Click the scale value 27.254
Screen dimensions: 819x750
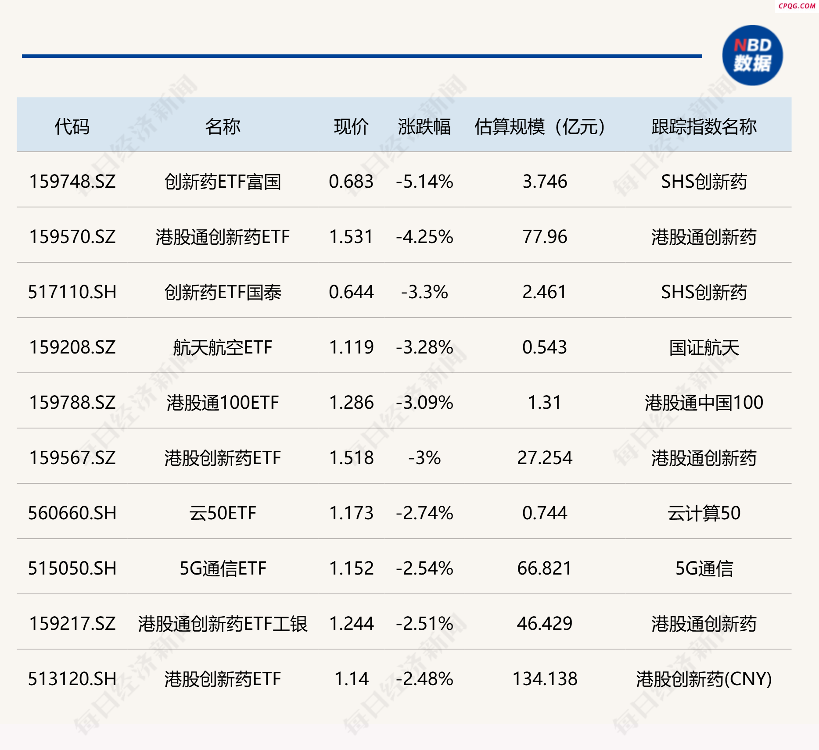pyautogui.click(x=545, y=457)
